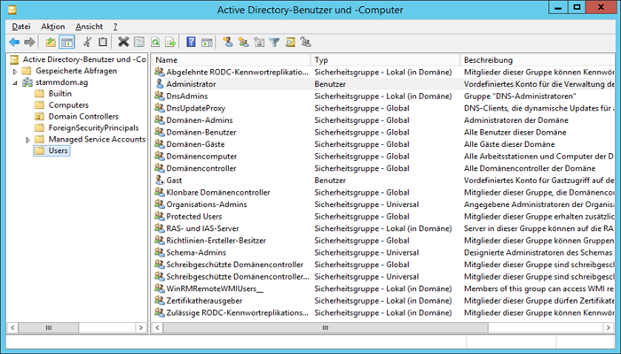Go up one level in the tree
The width and height of the screenshot is (621, 354).
tap(51, 42)
